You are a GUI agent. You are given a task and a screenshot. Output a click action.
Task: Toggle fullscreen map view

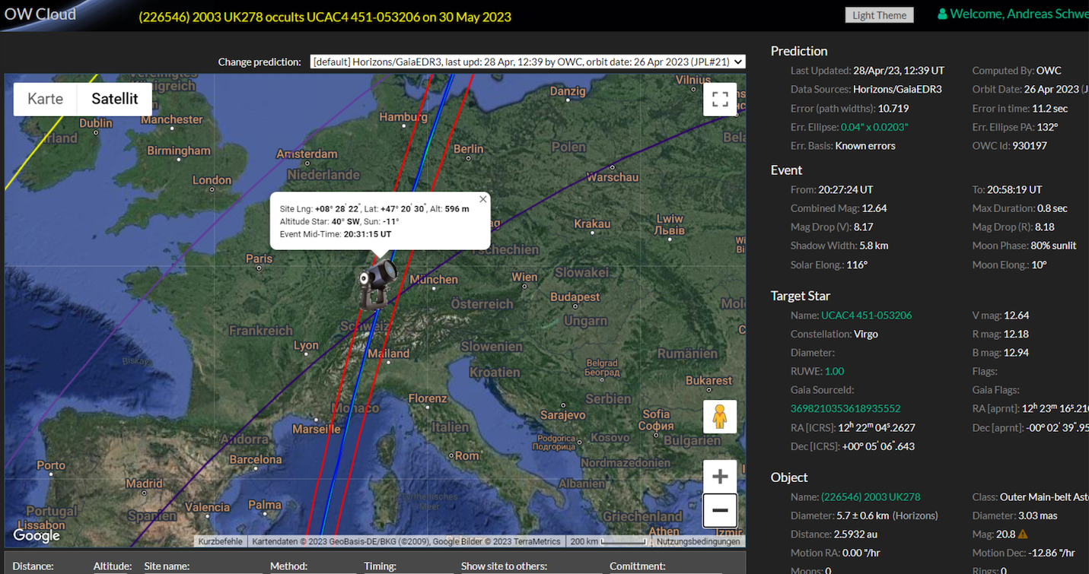(x=720, y=100)
